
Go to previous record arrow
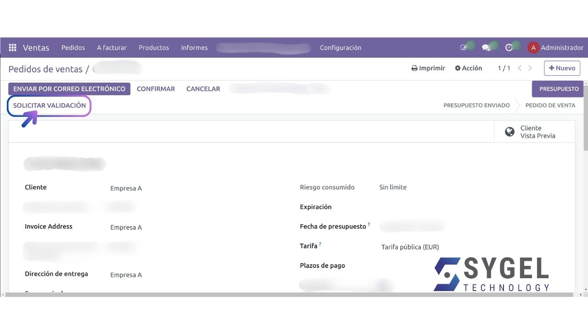520,68
